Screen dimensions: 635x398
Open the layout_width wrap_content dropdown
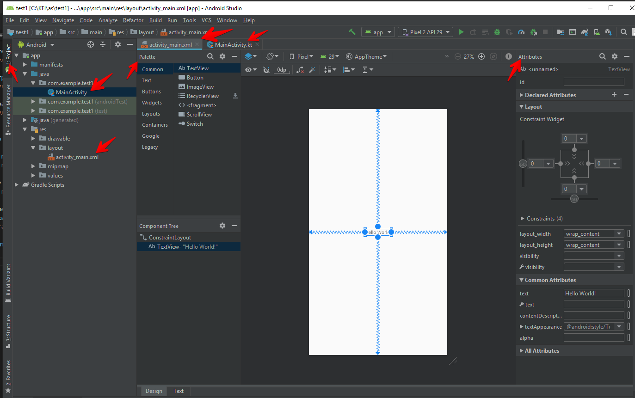click(x=618, y=234)
